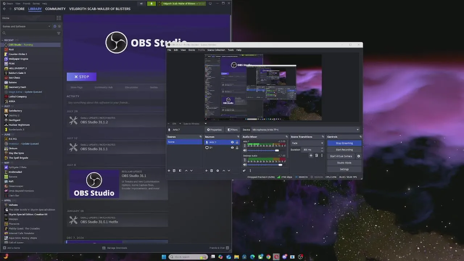Open transition properties three-dot menu
Image resolution: width=464 pixels, height=261 pixels.
(322, 156)
